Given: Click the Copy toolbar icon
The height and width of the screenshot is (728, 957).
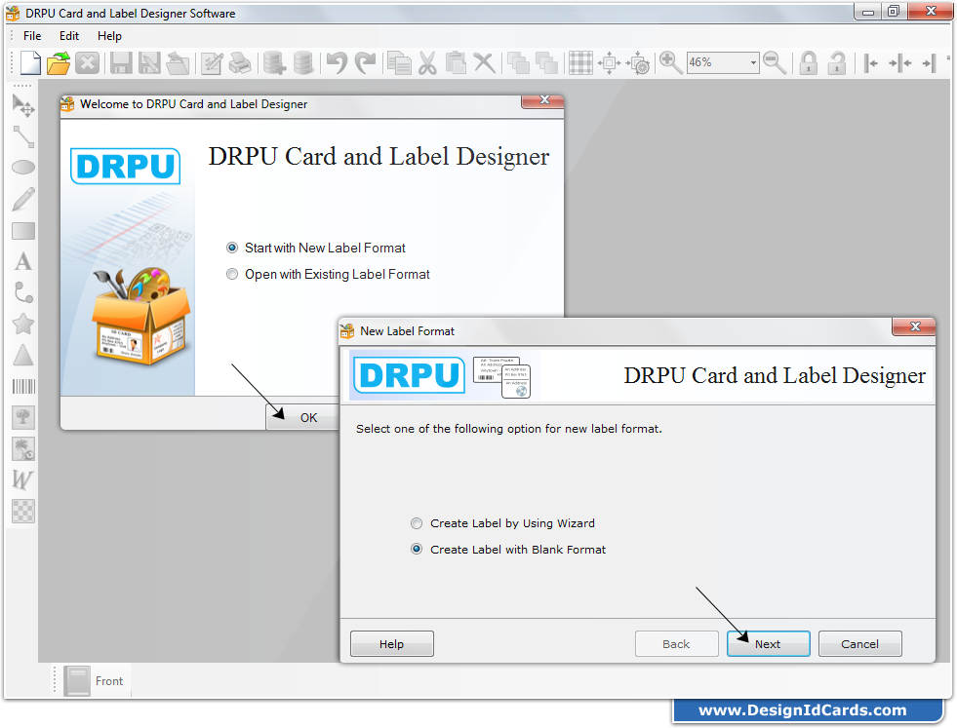Looking at the screenshot, I should click(400, 62).
